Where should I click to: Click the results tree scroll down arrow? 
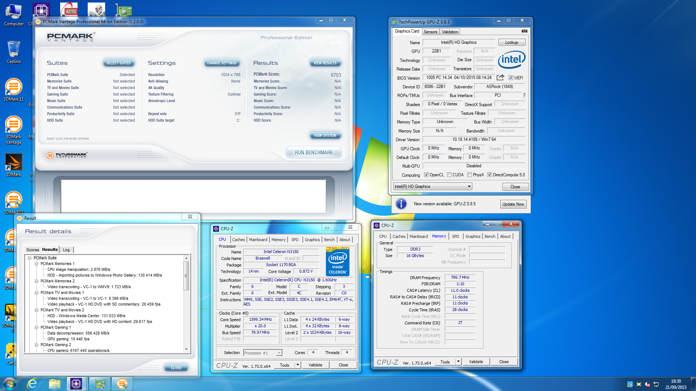pos(186,350)
